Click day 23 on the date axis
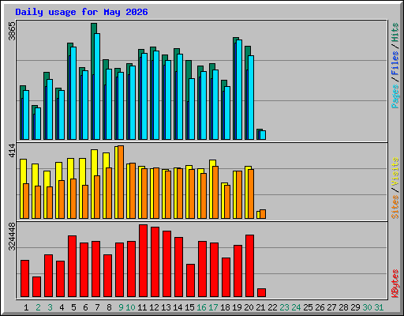The width and height of the screenshot is (404, 316). (284, 307)
